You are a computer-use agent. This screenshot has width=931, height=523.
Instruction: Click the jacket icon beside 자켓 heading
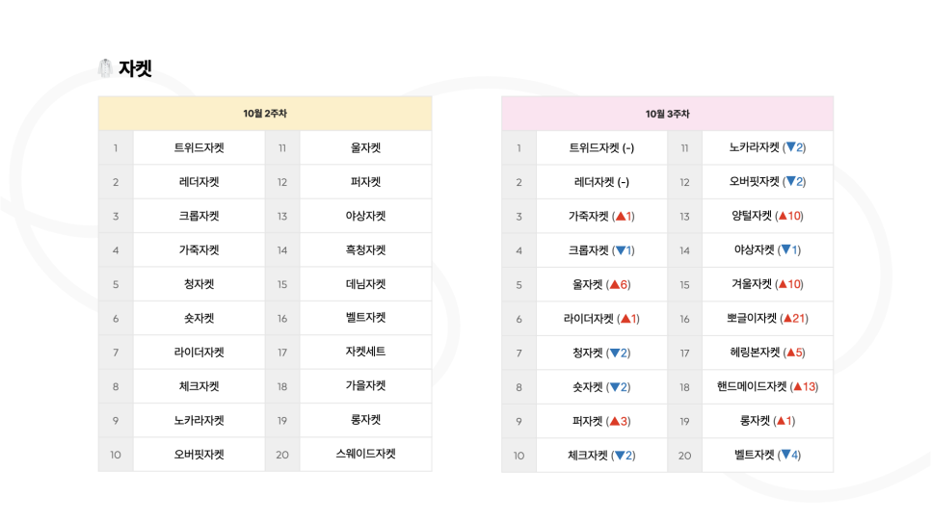pyautogui.click(x=105, y=68)
